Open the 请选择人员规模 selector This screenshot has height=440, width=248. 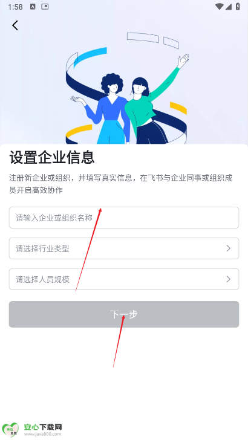point(124,279)
